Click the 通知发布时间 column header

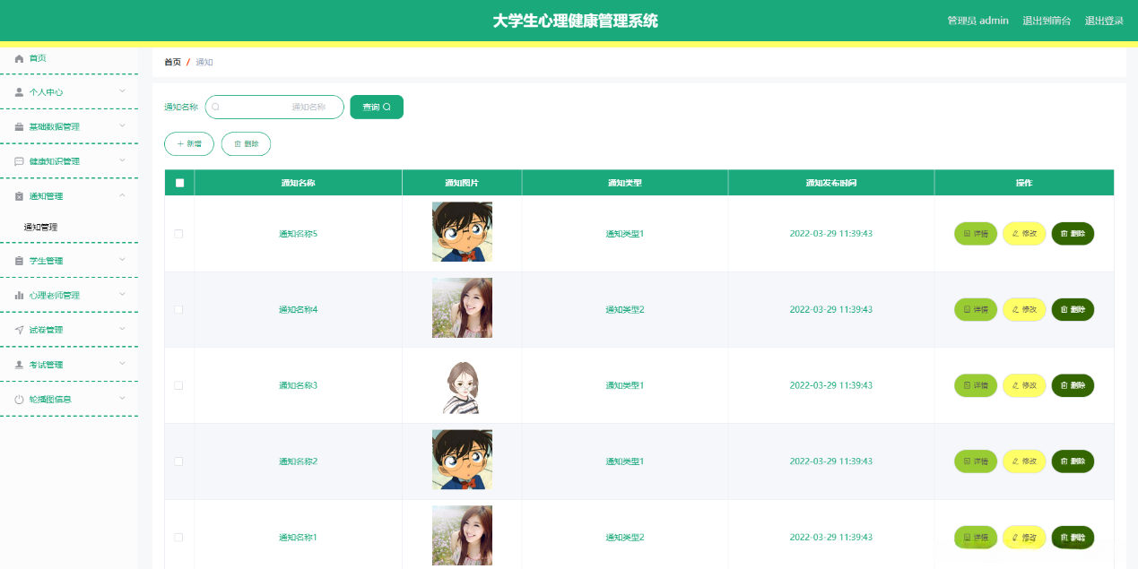click(831, 183)
